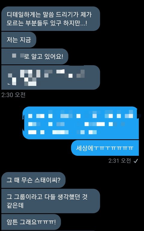Tap the '로 알고 있어요!' message bubble
144x231 pixels.
[35, 57]
